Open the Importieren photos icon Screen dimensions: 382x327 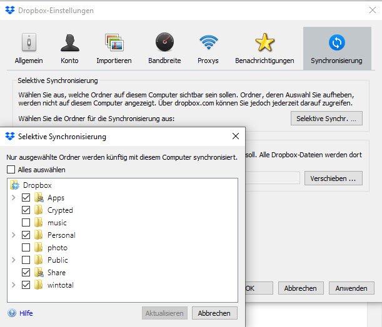click(x=114, y=42)
